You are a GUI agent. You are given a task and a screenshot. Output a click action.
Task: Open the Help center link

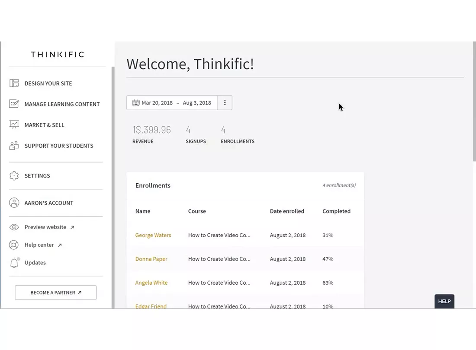click(x=39, y=245)
